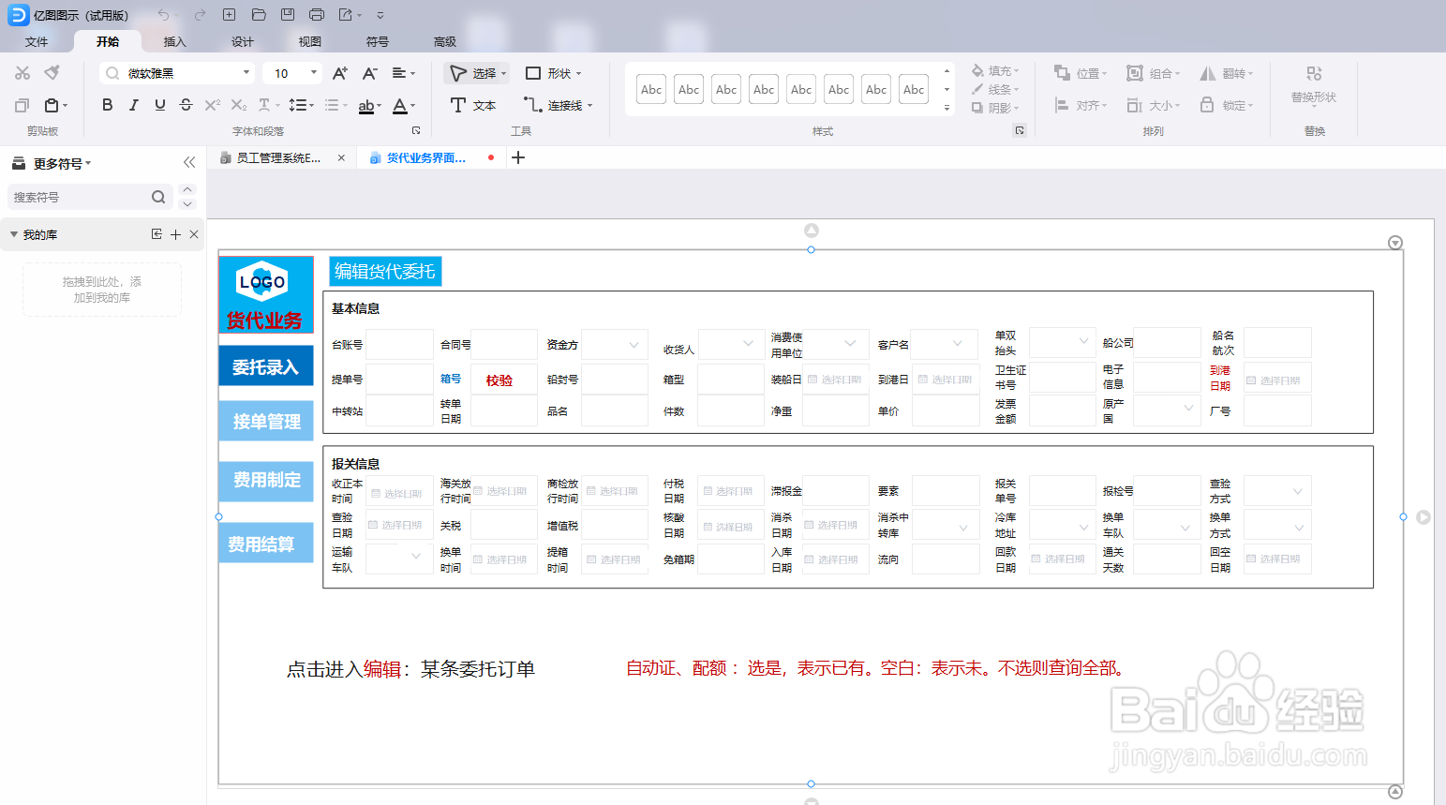This screenshot has width=1446, height=805.
Task: Save the document with the floppy icon
Action: [288, 15]
